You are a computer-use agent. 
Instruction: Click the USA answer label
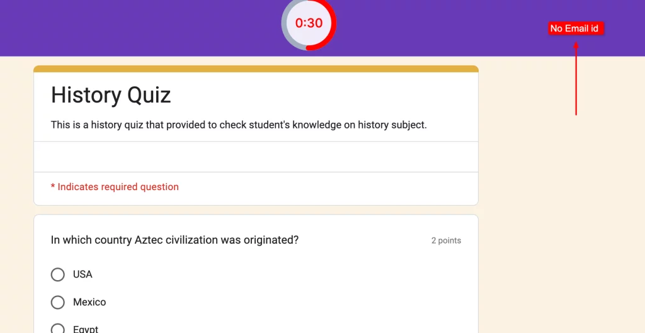click(x=83, y=274)
